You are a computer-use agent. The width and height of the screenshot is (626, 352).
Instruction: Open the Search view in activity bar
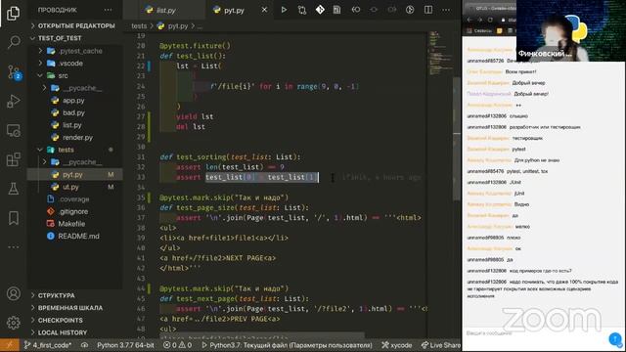14,41
